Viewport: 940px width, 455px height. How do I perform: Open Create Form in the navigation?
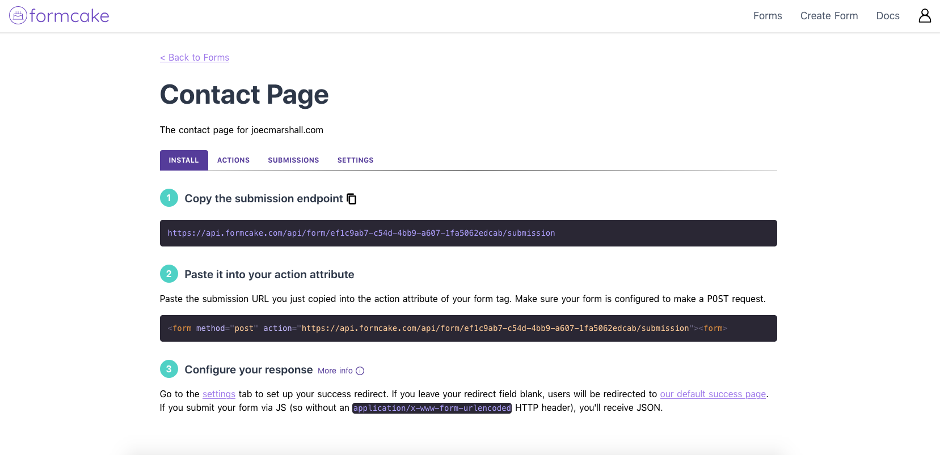click(x=829, y=16)
